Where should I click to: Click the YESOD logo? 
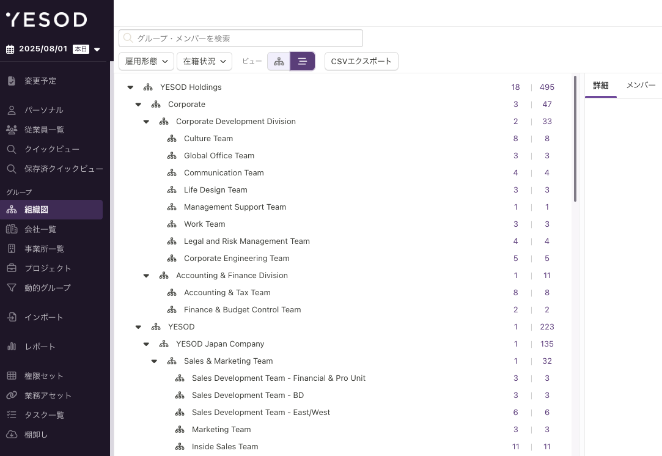(46, 20)
